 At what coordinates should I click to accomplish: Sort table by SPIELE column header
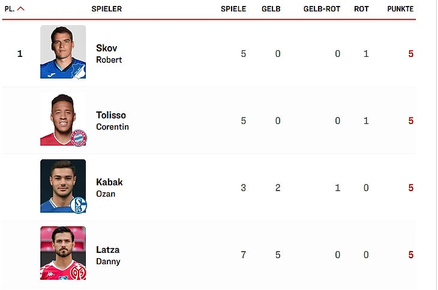pyautogui.click(x=233, y=9)
